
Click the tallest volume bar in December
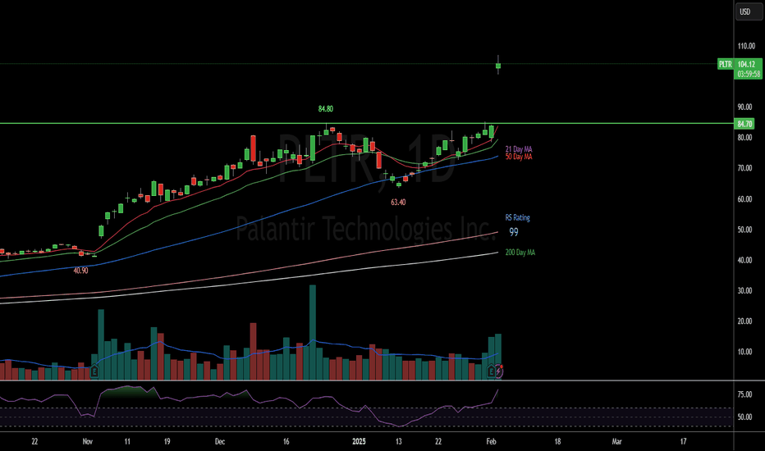(x=313, y=333)
